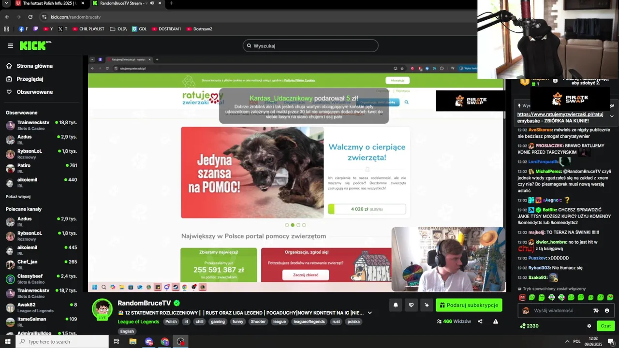
Task: Open the GOL bookmark
Action: 139,29
